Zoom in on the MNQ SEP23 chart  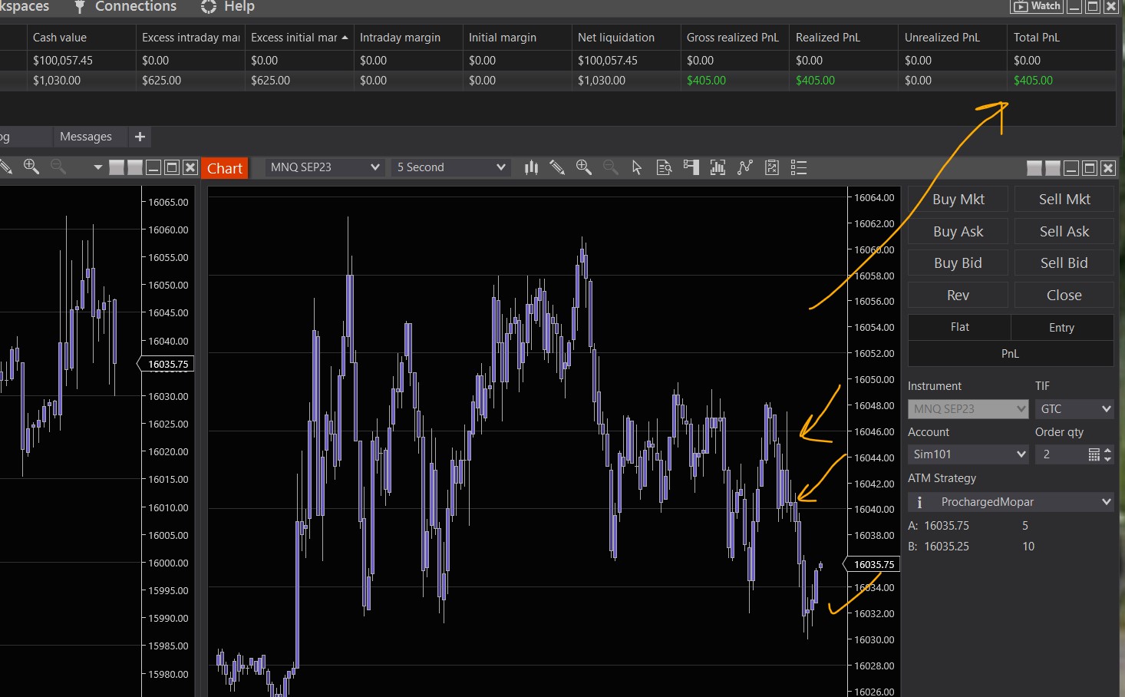pyautogui.click(x=584, y=167)
